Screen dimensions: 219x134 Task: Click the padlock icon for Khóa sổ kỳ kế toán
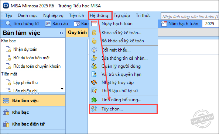[94, 33]
